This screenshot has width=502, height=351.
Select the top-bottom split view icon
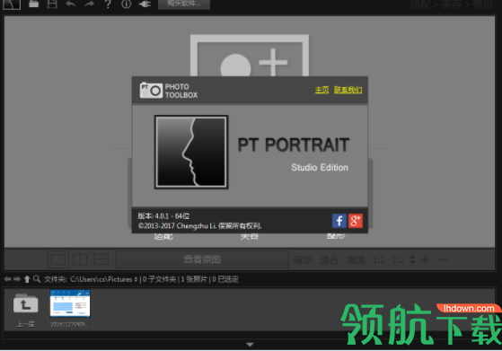(x=101, y=259)
